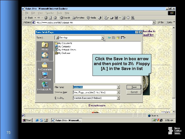Click My Network Places shortcut in places bar

coord(45,86)
